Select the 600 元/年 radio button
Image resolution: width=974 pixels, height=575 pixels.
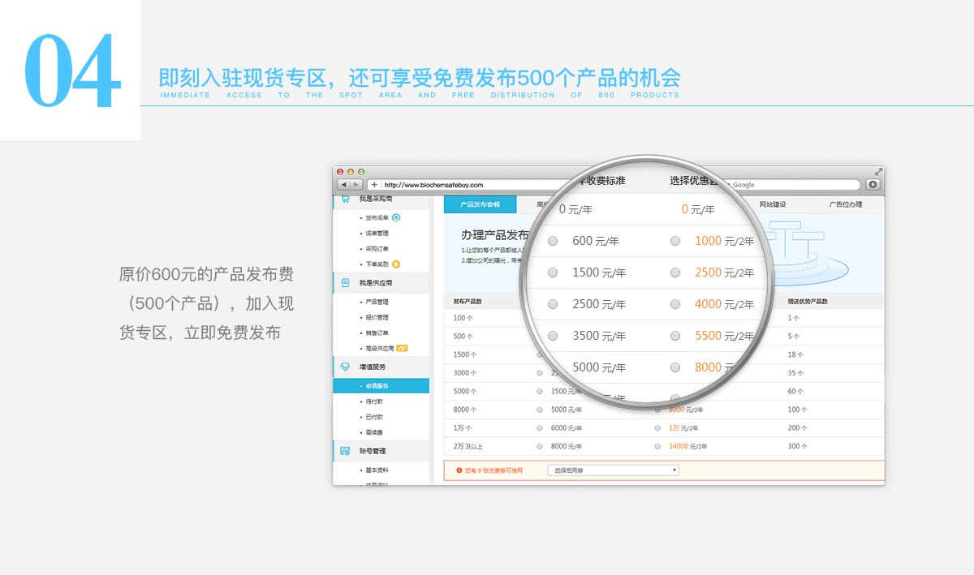tap(553, 241)
